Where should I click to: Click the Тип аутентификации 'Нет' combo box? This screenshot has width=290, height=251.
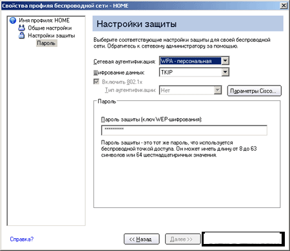click(186, 90)
